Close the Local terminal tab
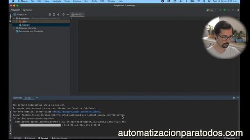 click(x=33, y=98)
